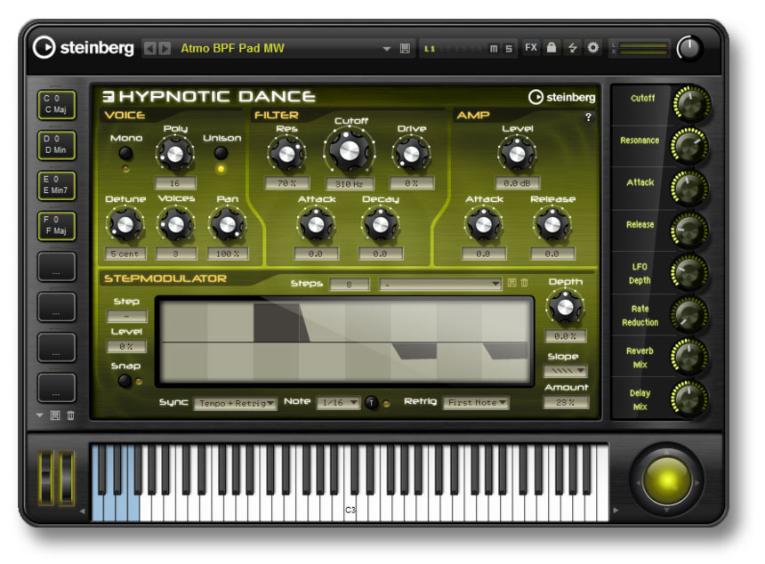Turn the Rate Reduction quick control knob
Viewport: 765px width, 564px height.
coord(690,315)
